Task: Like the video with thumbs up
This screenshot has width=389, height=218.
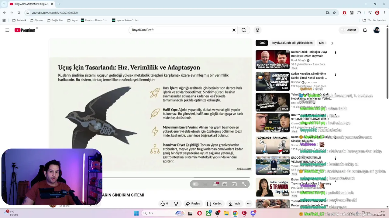Action: pyautogui.click(x=164, y=203)
